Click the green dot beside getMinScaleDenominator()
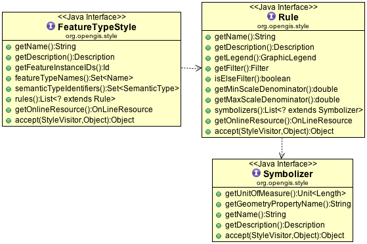This screenshot has width=367, height=244. coord(208,90)
